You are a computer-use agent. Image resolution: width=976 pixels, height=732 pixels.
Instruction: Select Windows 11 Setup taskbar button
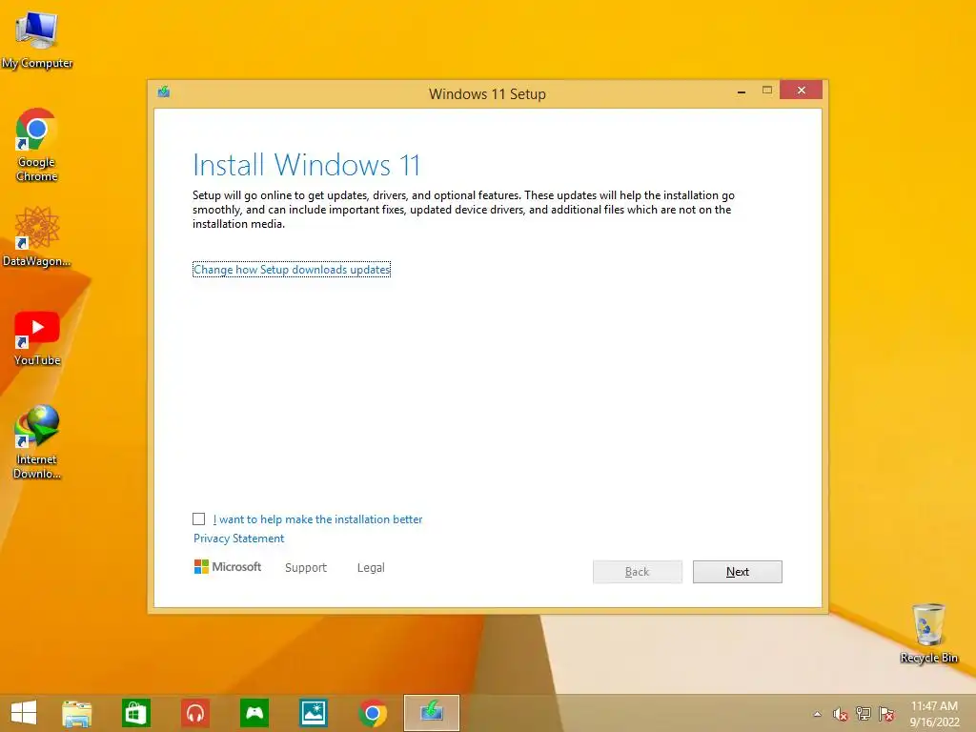click(432, 713)
